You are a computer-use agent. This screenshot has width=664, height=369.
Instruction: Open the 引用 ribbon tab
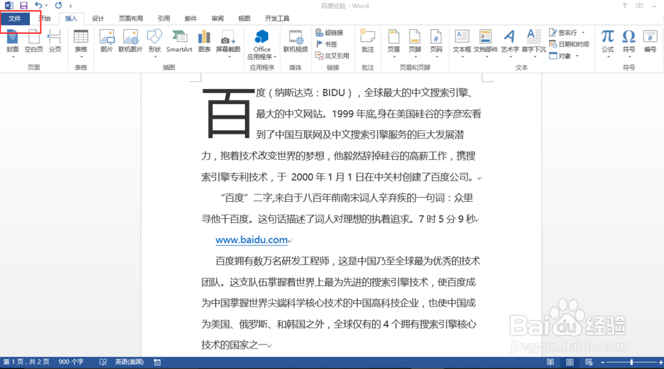164,19
